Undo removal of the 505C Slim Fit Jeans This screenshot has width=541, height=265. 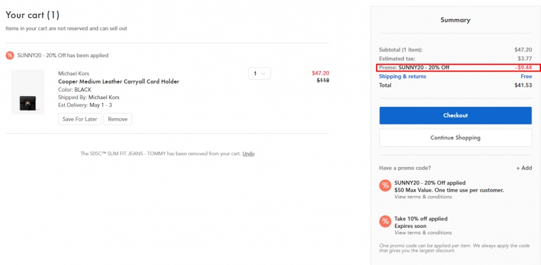pyautogui.click(x=248, y=154)
